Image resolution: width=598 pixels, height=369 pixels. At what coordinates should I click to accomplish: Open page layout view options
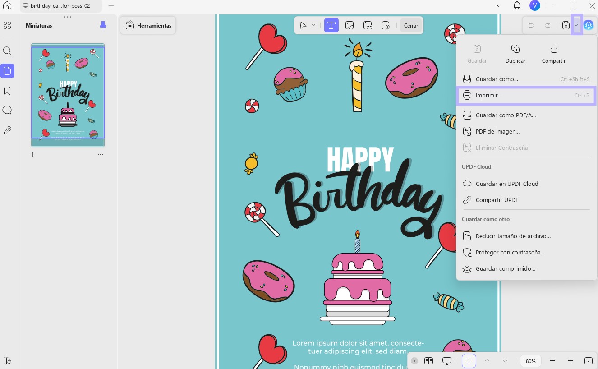pyautogui.click(x=428, y=361)
